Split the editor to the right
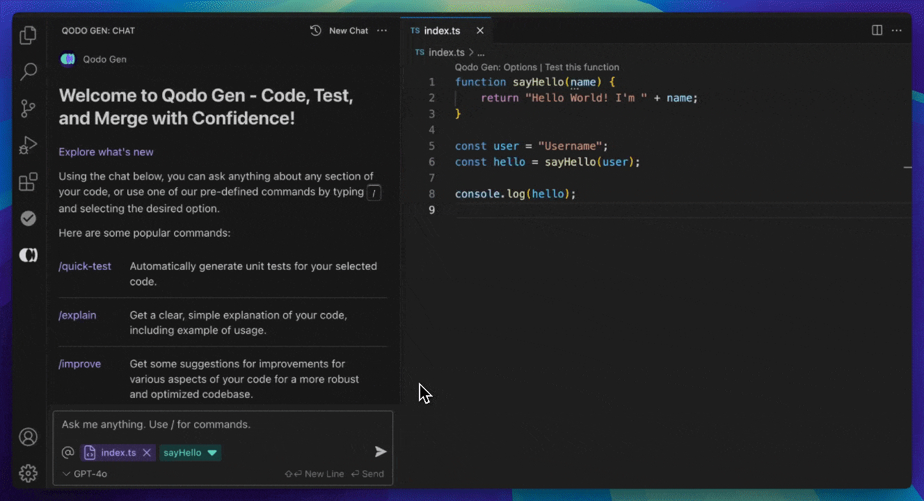The width and height of the screenshot is (924, 501). 877,31
